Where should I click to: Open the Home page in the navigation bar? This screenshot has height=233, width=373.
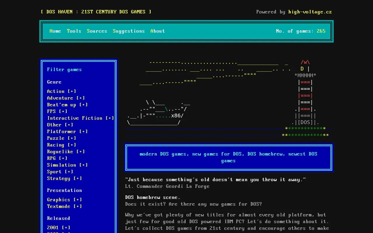(55, 31)
